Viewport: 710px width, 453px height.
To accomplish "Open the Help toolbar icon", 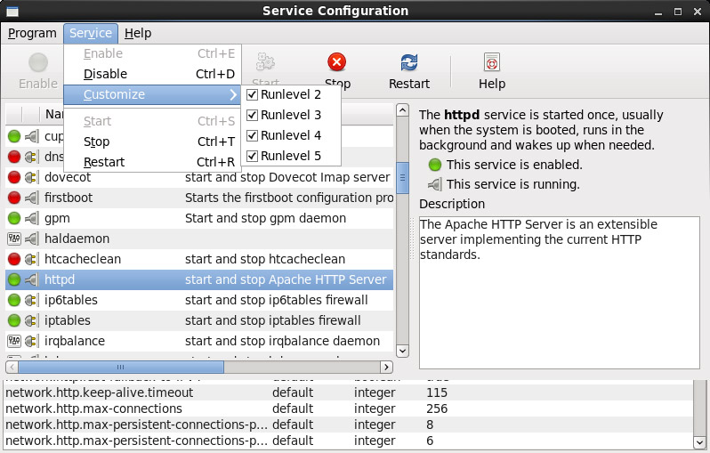I will click(492, 62).
